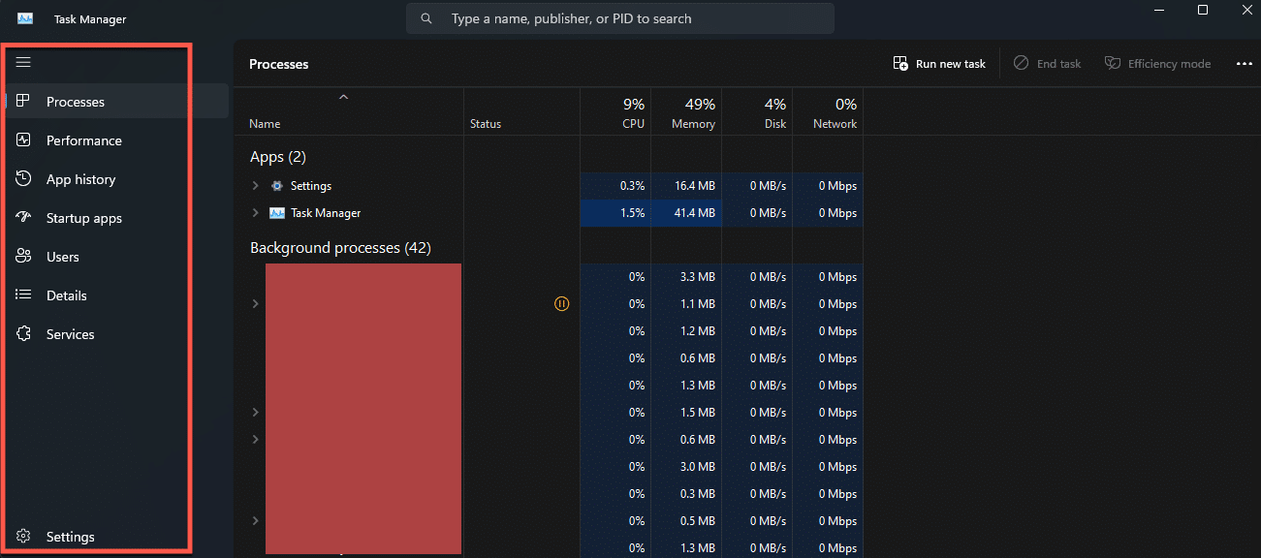Expand the Settings app process row
The width and height of the screenshot is (1261, 558).
[256, 186]
